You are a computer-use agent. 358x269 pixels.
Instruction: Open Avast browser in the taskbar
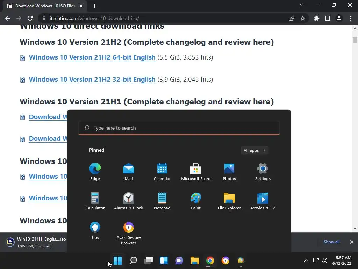[x=225, y=261]
